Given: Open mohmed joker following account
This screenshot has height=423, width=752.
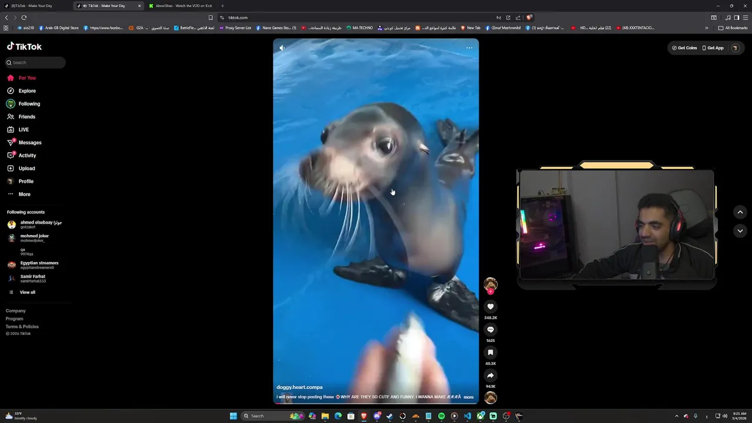Looking at the screenshot, I should tap(29, 238).
